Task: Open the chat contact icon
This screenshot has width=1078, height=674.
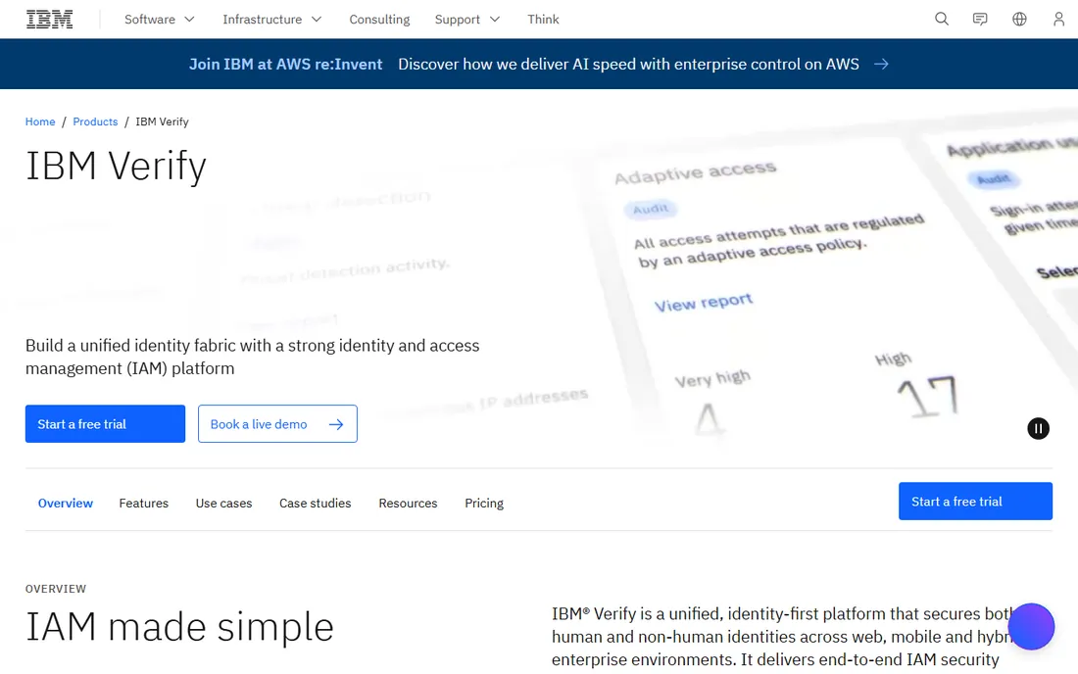Action: (x=980, y=20)
